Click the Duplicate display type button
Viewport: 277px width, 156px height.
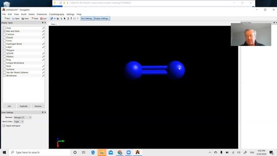24,106
